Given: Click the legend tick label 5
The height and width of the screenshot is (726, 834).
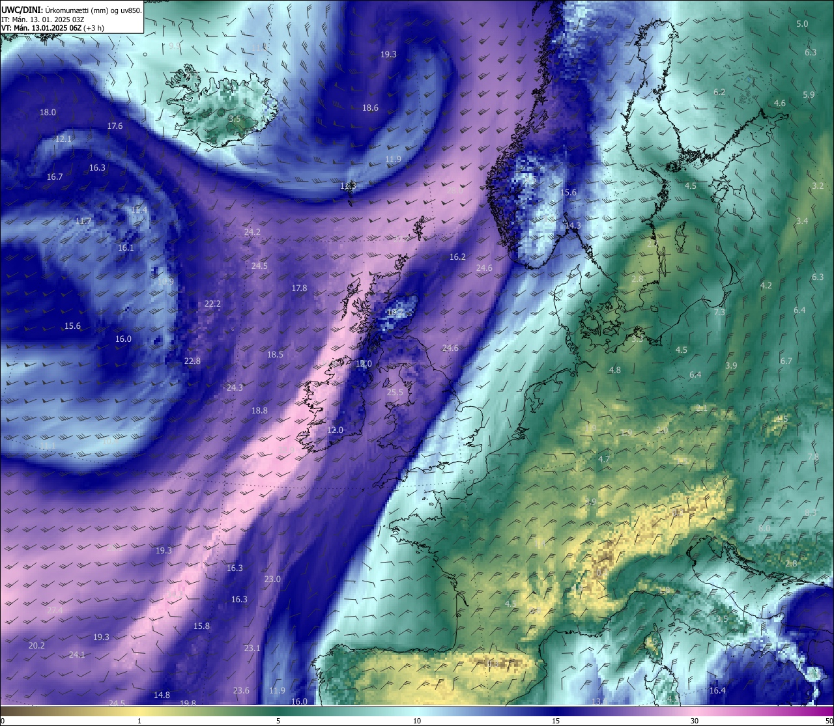Looking at the screenshot, I should coord(278,721).
